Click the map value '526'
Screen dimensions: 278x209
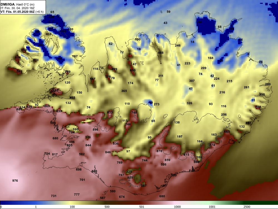(163, 164)
